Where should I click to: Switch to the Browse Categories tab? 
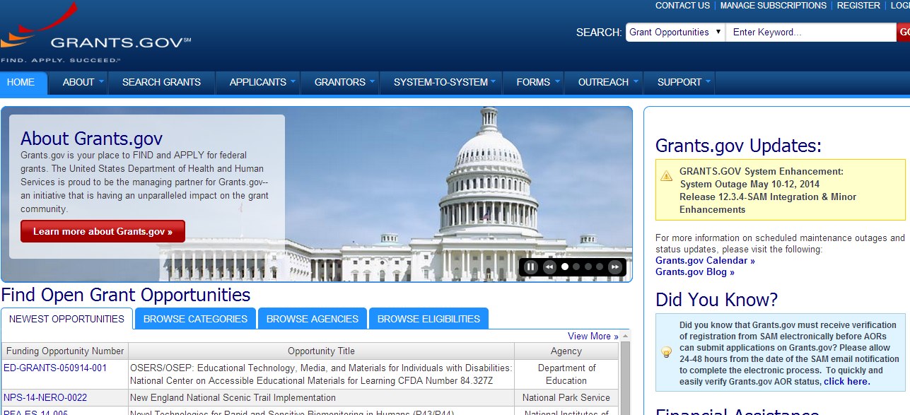click(195, 319)
